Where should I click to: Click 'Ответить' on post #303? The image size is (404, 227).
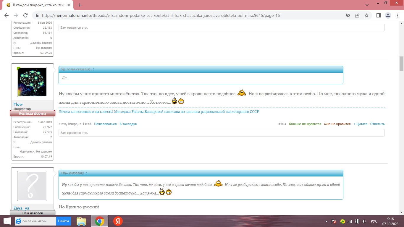[x=377, y=124]
